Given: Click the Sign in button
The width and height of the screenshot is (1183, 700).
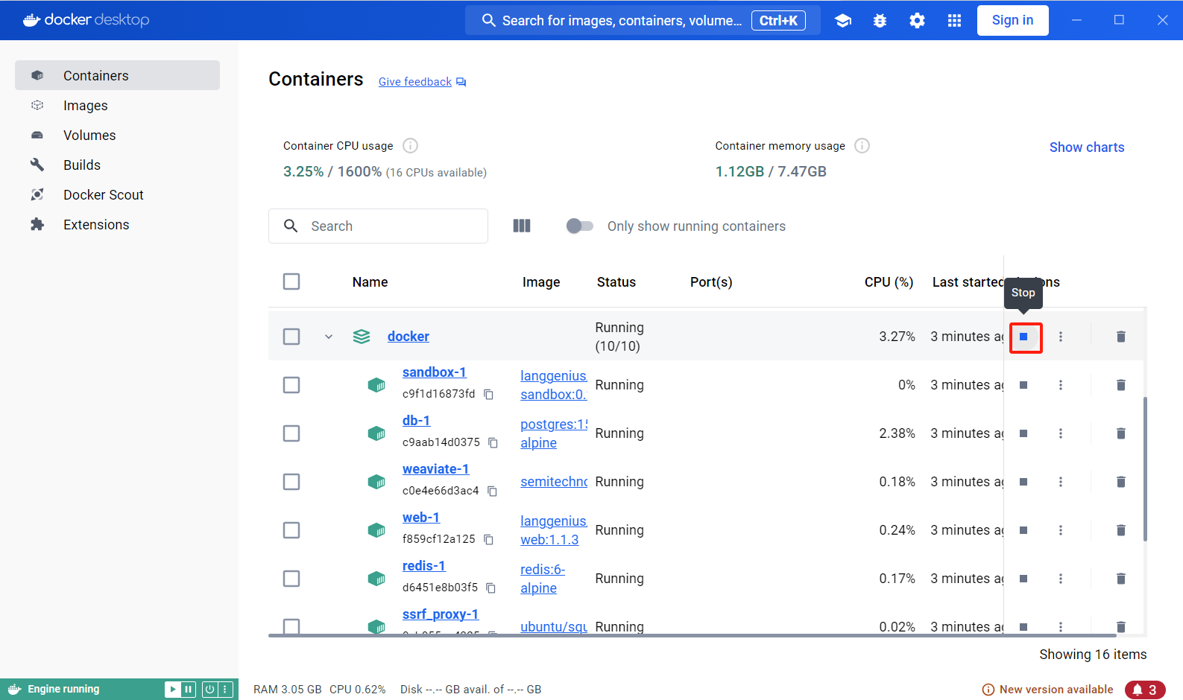Looking at the screenshot, I should [1012, 20].
